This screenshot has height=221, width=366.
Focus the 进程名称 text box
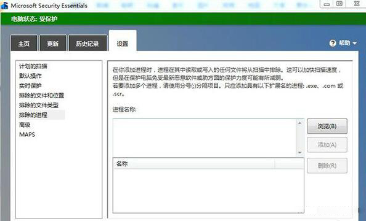(205, 138)
